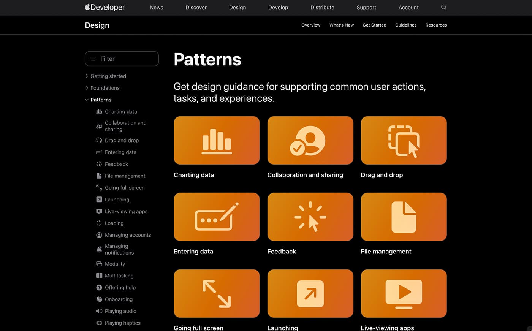
Task: Select the Loading spinner icon in the sidebar
Action: 99,223
